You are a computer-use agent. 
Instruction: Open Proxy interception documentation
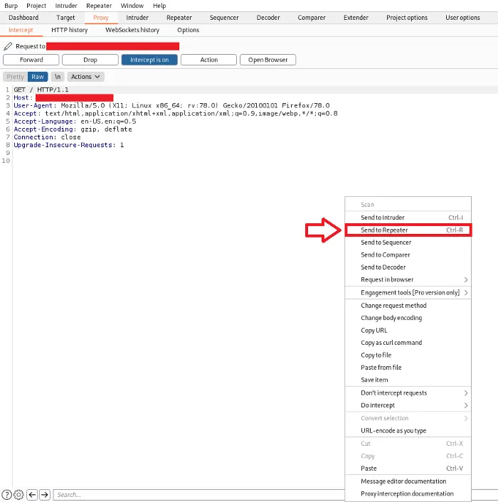pos(408,493)
